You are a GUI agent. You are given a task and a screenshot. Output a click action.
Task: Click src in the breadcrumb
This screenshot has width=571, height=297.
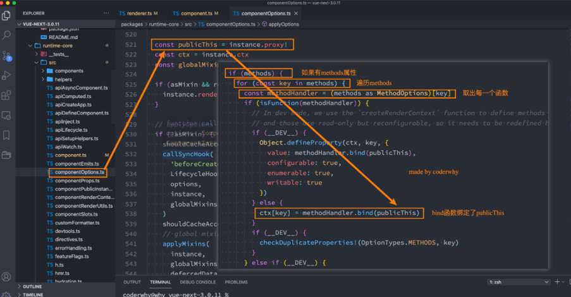click(188, 25)
